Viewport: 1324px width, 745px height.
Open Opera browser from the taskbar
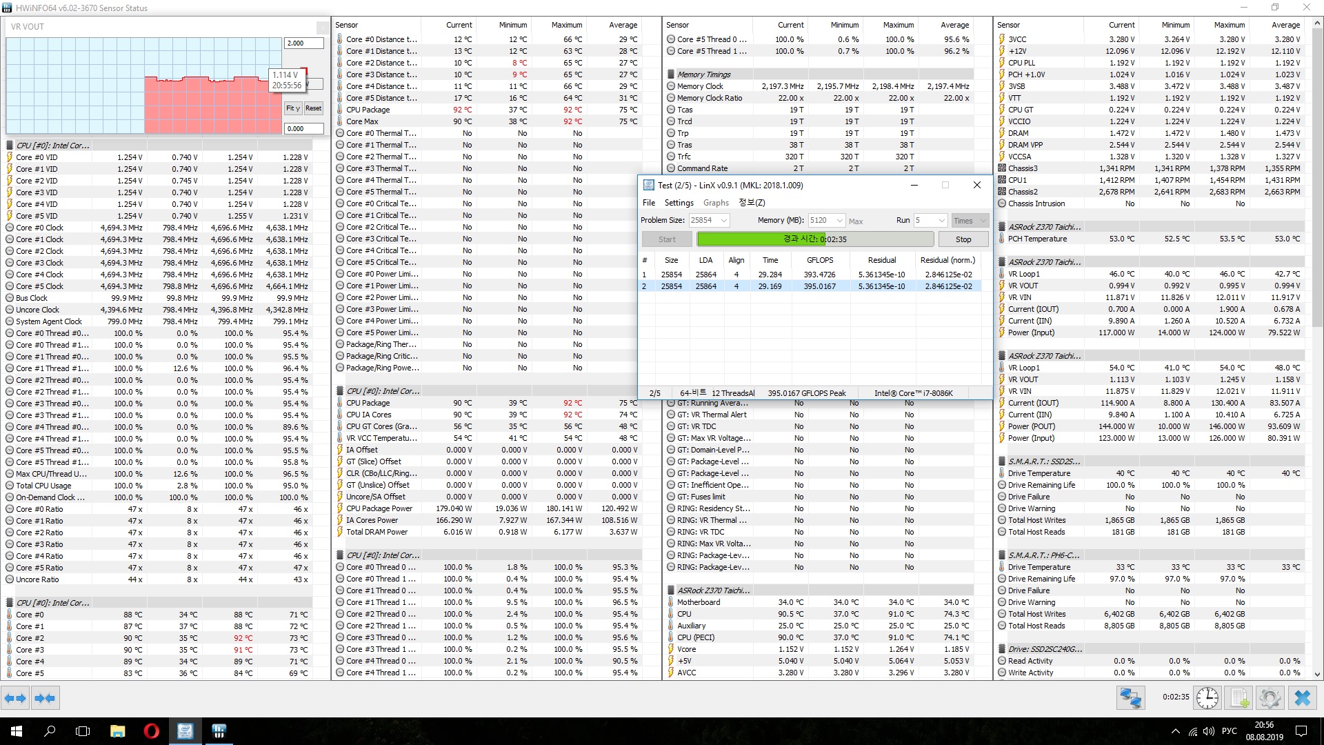pyautogui.click(x=151, y=731)
